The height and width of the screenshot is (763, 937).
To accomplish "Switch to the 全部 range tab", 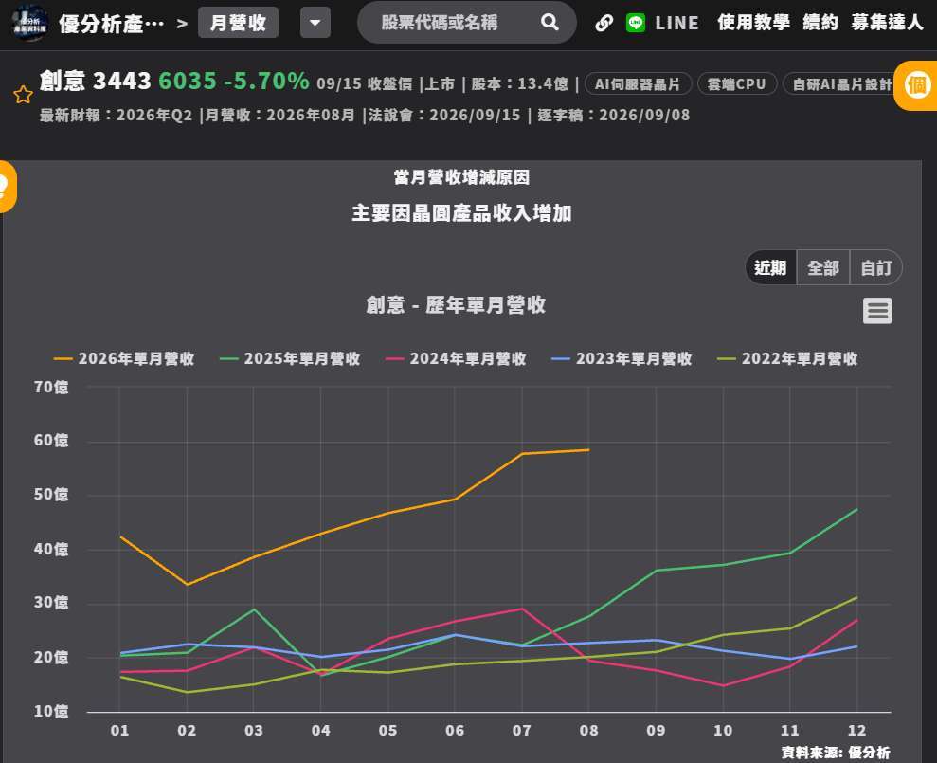I will pyautogui.click(x=823, y=267).
